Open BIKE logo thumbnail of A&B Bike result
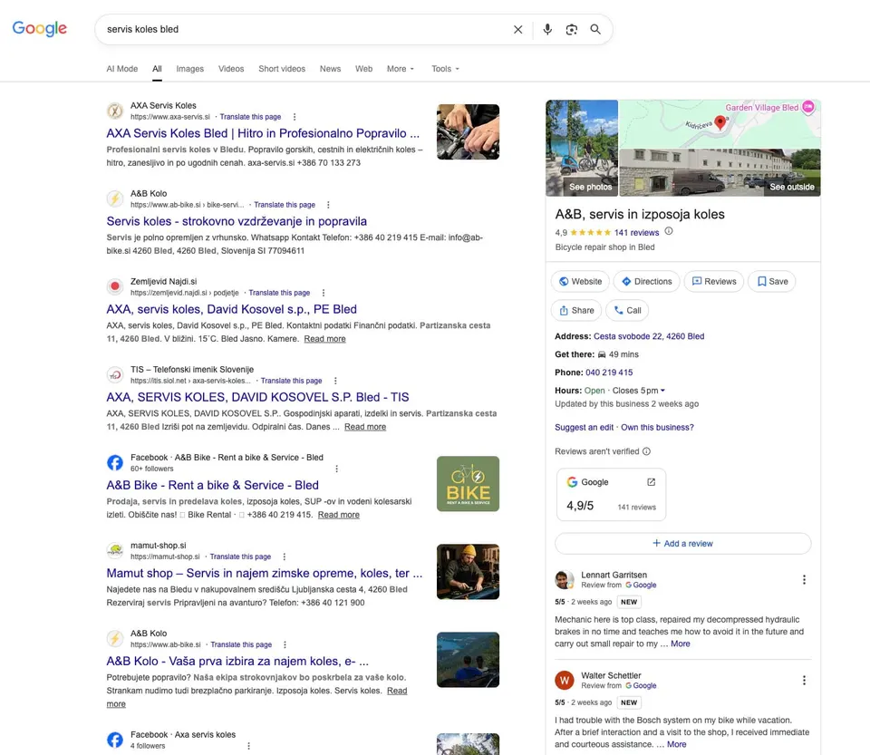The image size is (870, 755). [x=468, y=484]
